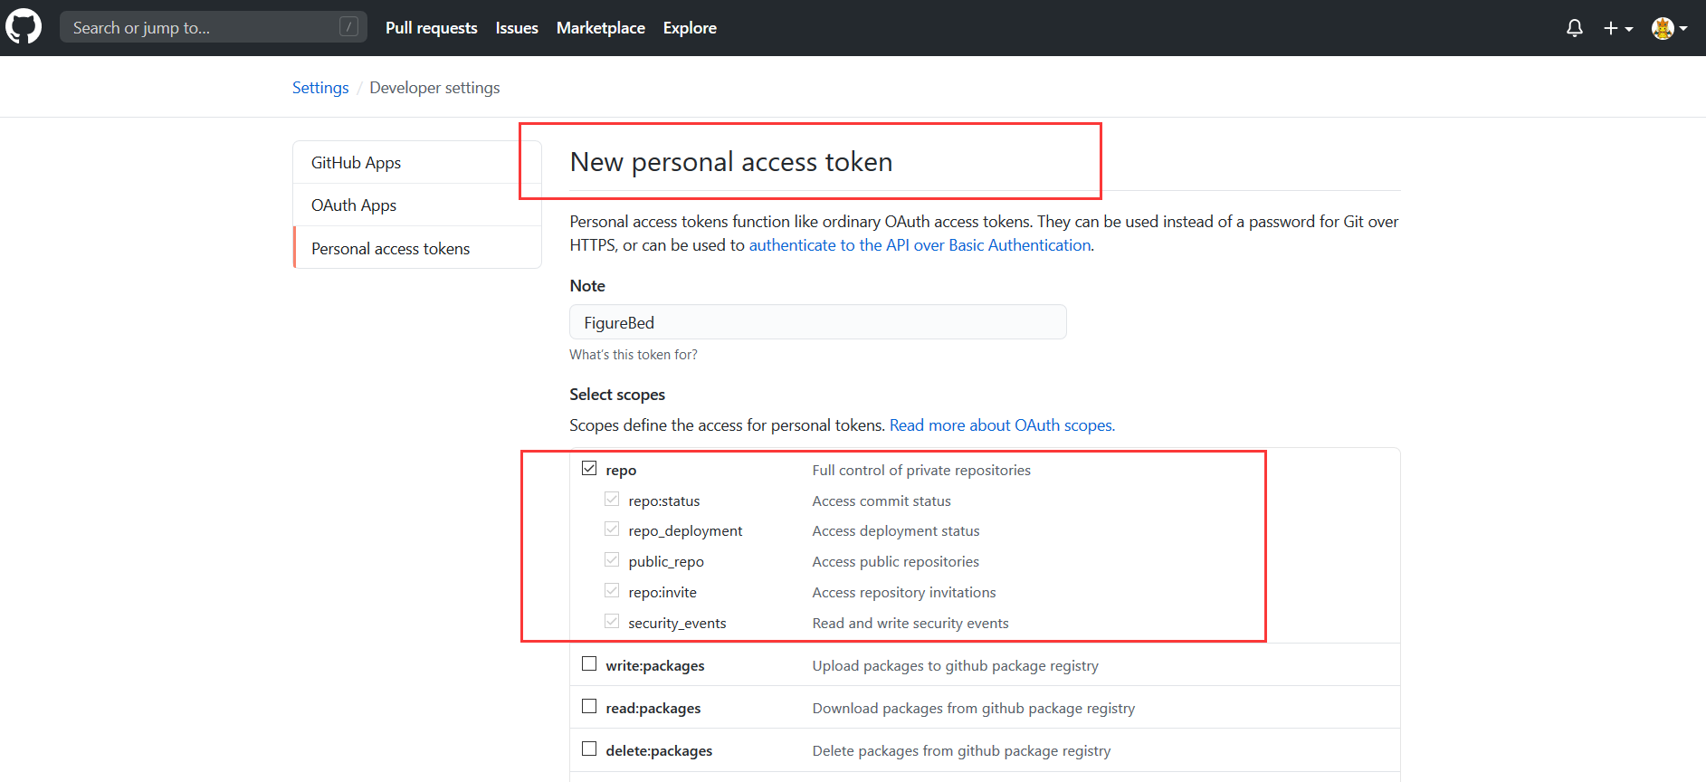
Task: Open the Issues page
Action: [517, 28]
